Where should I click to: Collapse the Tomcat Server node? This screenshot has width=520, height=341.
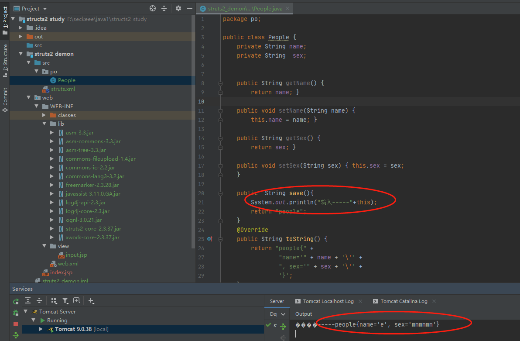click(26, 311)
